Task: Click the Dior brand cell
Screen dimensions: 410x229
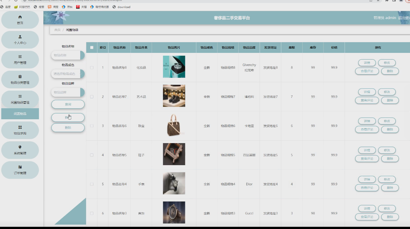Action: [249, 184]
